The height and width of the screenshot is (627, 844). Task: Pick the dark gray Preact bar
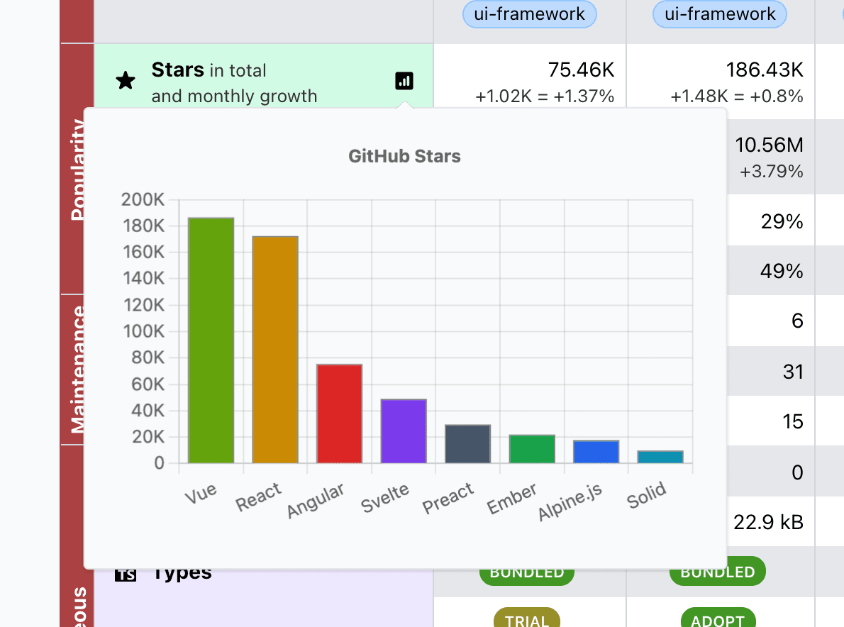pyautogui.click(x=467, y=444)
